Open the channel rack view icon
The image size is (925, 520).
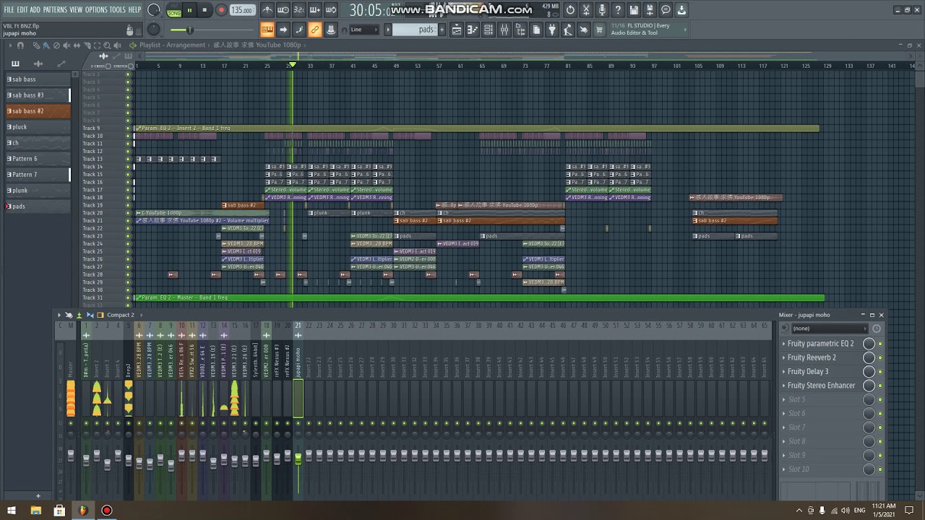pyautogui.click(x=489, y=30)
